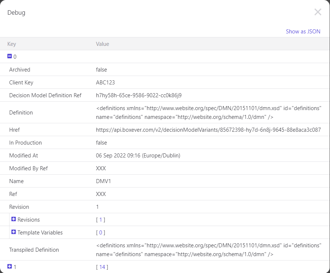Image resolution: width=330 pixels, height=273 pixels.
Task: Select the Key column header
Action: [x=12, y=44]
